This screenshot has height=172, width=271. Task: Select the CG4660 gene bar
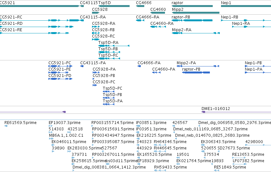click(x=158, y=13)
